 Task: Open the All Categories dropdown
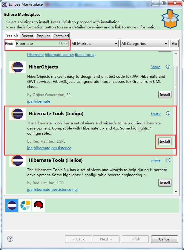[145, 44]
